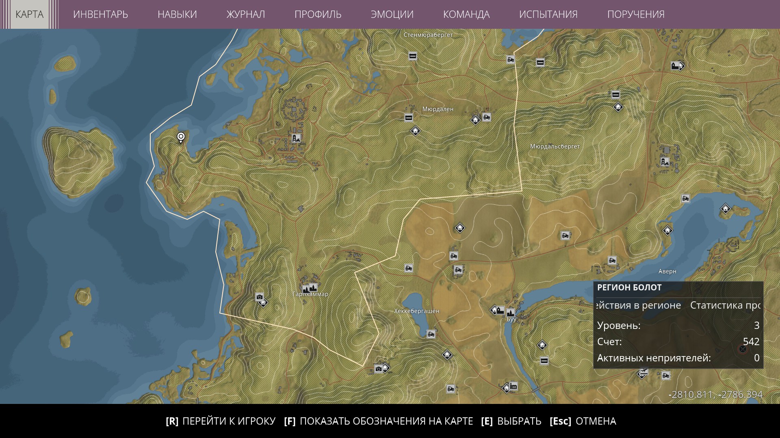Select safe house icon above the bunker south of Буу
Screen dimensions: 780x438
[542, 345]
